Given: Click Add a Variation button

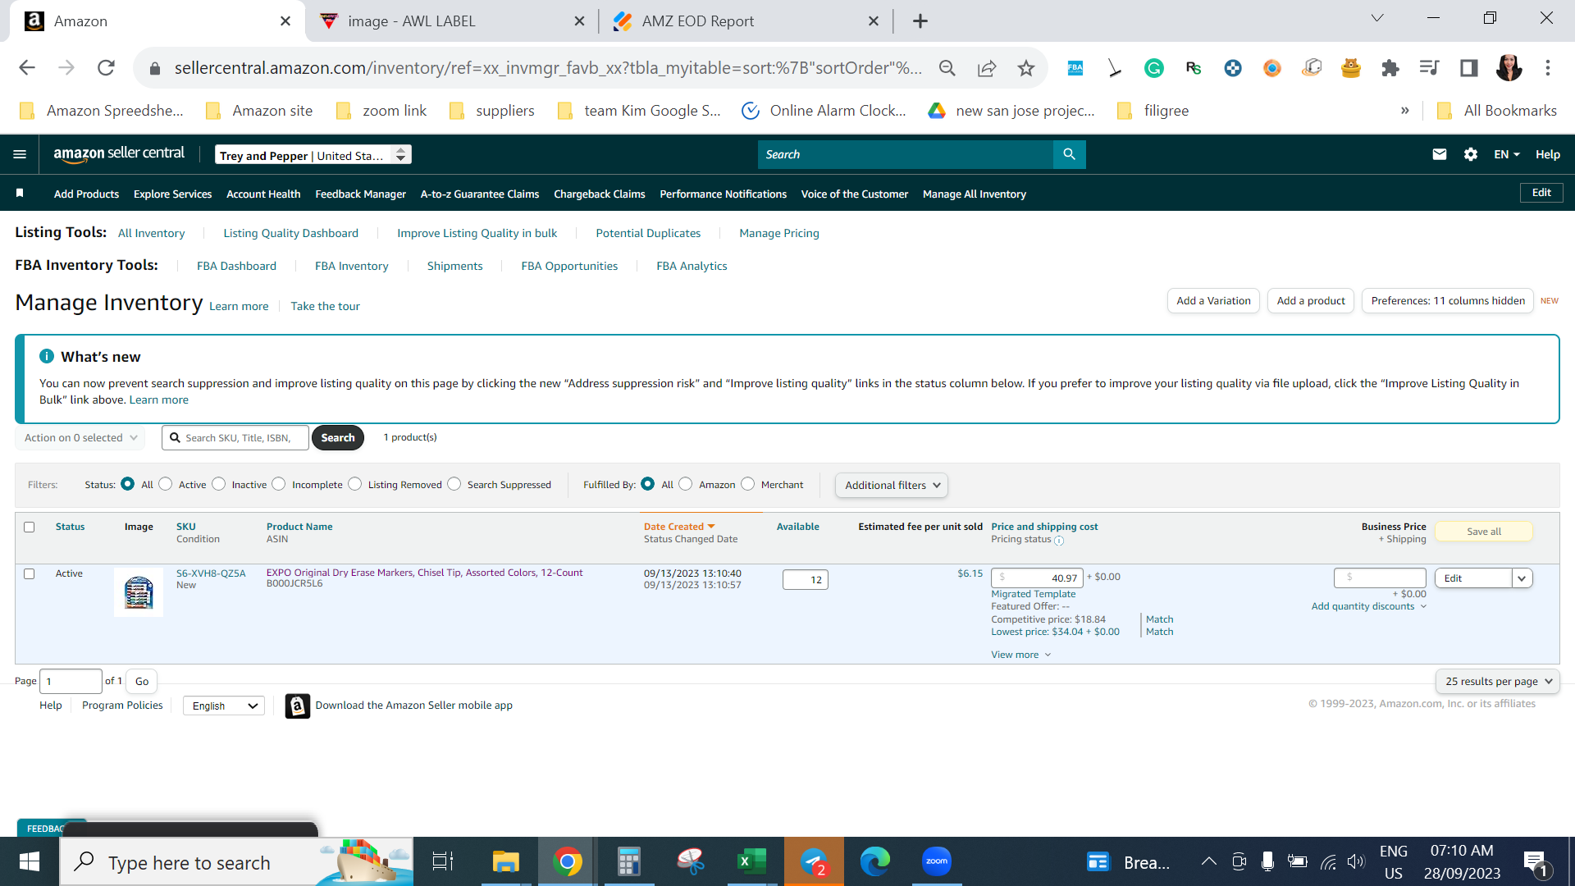Looking at the screenshot, I should 1213,301.
